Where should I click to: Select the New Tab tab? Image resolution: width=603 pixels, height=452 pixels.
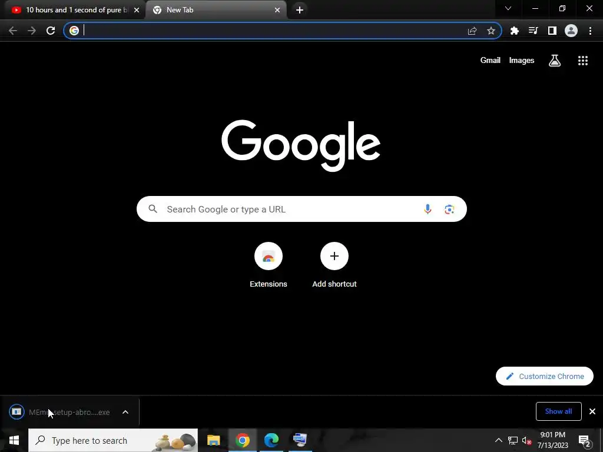click(216, 10)
